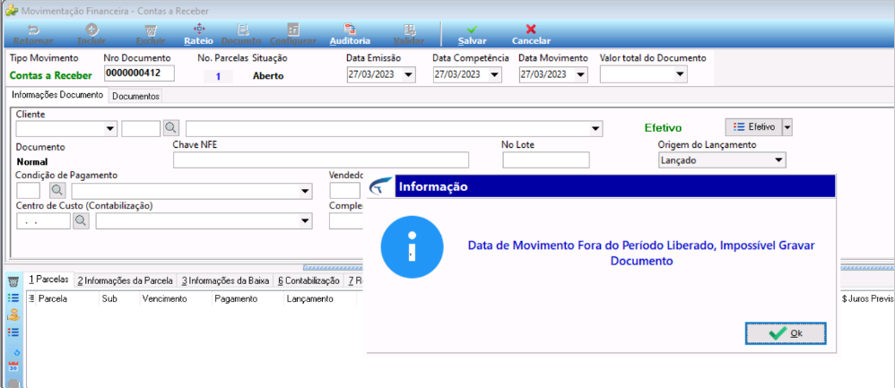895x388 pixels.
Task: Click the Efetivo list button
Action: click(753, 127)
